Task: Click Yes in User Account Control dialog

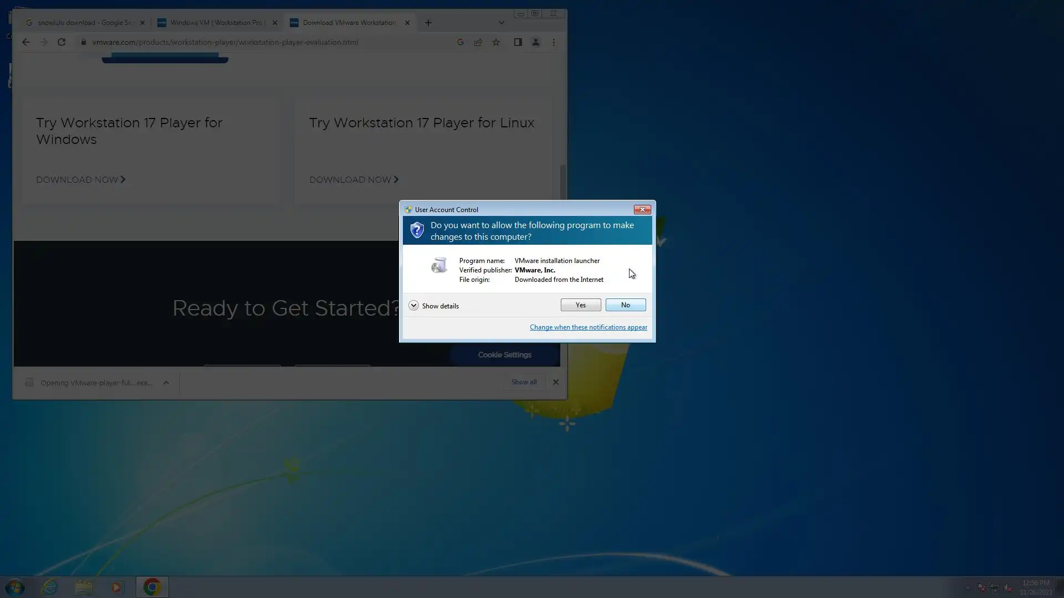Action: click(x=580, y=305)
